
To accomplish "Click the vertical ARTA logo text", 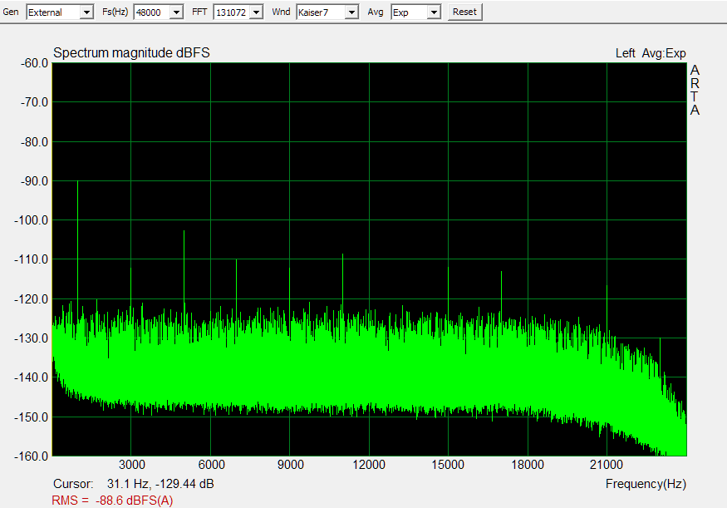I will (x=695, y=90).
